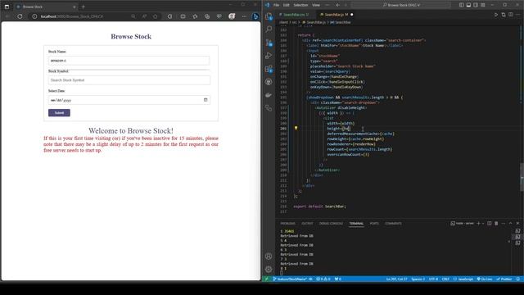Open the Source Control view in VS Code

(x=269, y=43)
